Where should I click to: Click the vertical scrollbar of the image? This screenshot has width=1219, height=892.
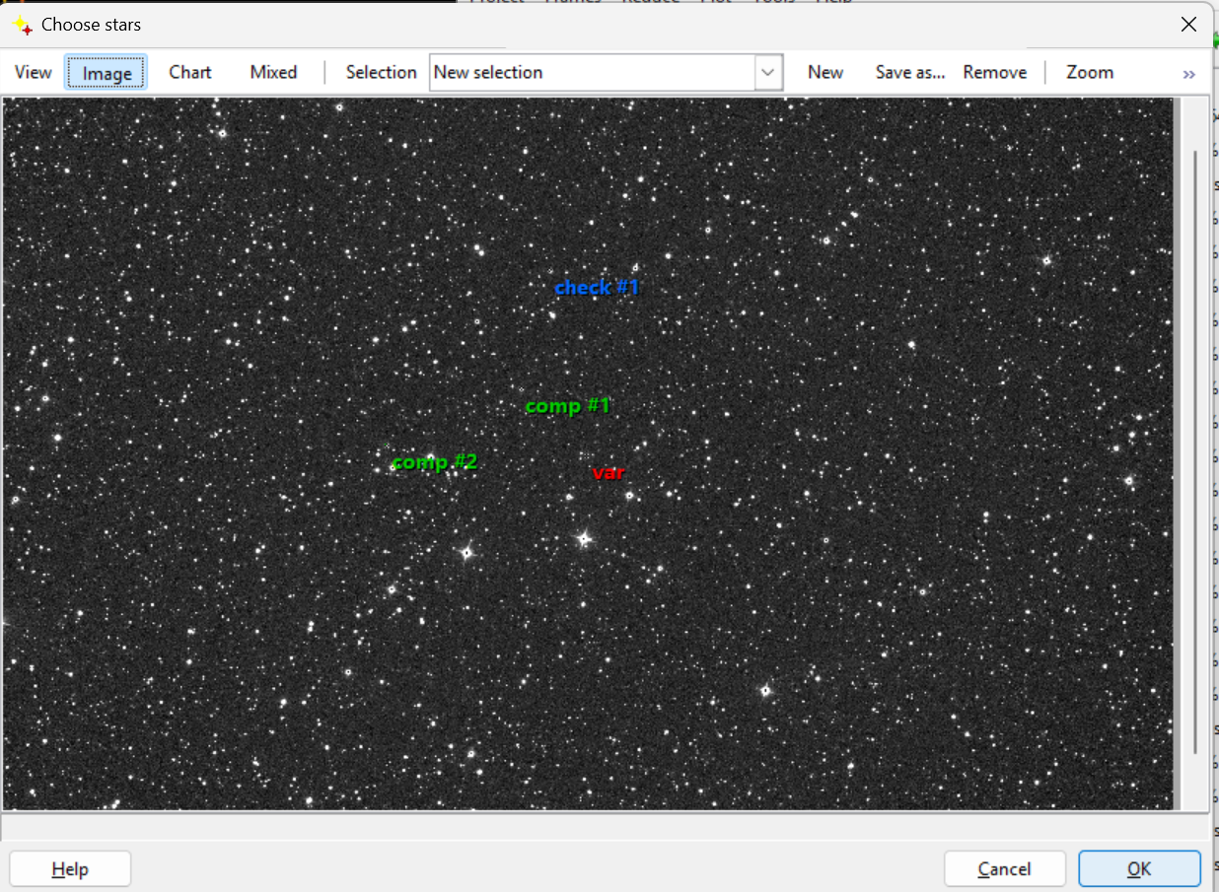coord(1195,453)
